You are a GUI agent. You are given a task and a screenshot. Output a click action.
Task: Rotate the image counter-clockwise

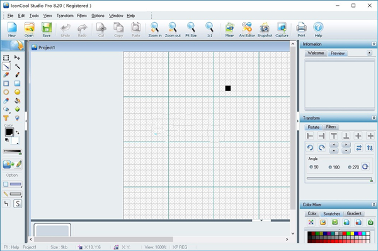click(x=310, y=148)
